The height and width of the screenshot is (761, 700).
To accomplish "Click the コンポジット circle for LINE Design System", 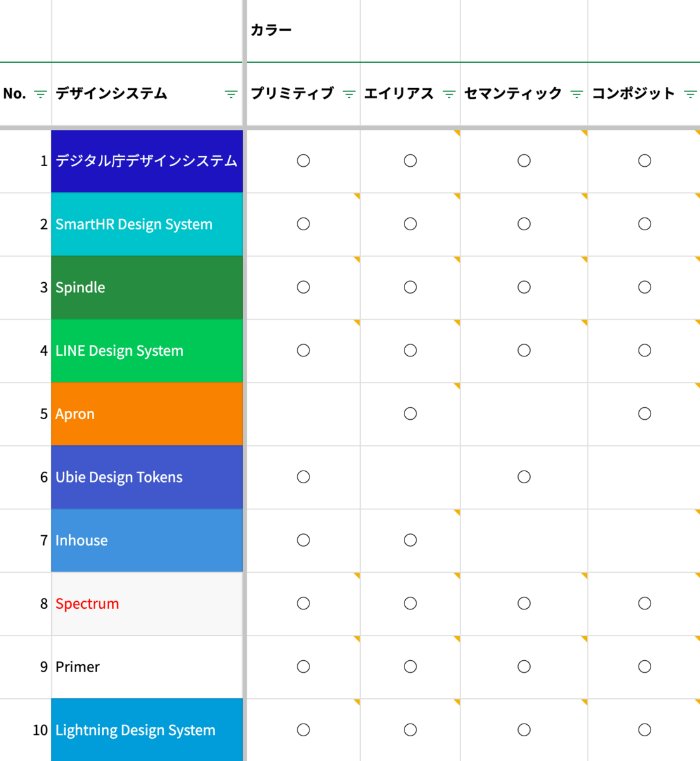I will pyautogui.click(x=645, y=351).
